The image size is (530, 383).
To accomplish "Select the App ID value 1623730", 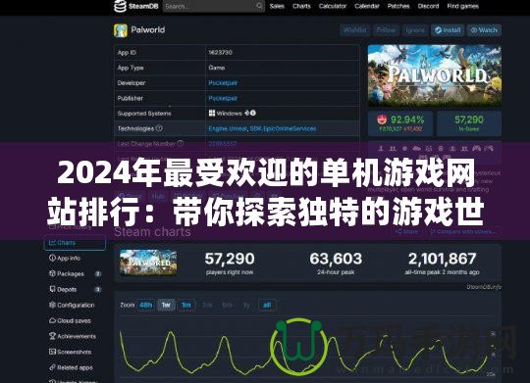I will pyautogui.click(x=221, y=52).
